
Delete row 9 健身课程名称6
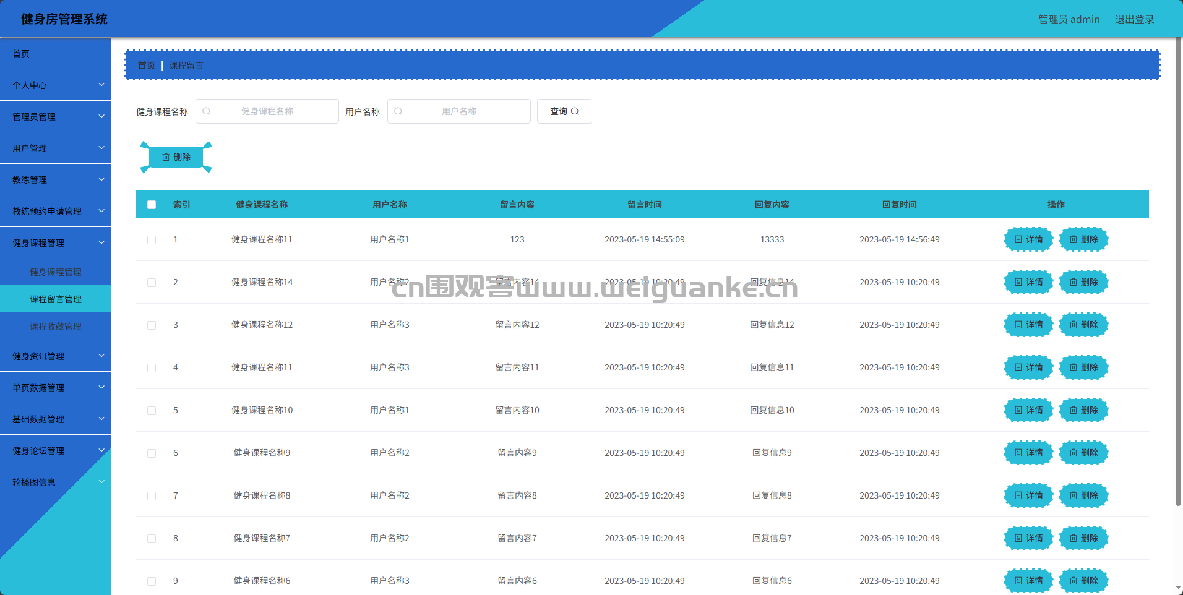(1083, 581)
